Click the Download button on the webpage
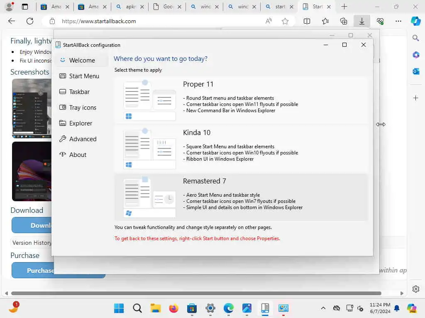This screenshot has height=318, width=425. 32,225
